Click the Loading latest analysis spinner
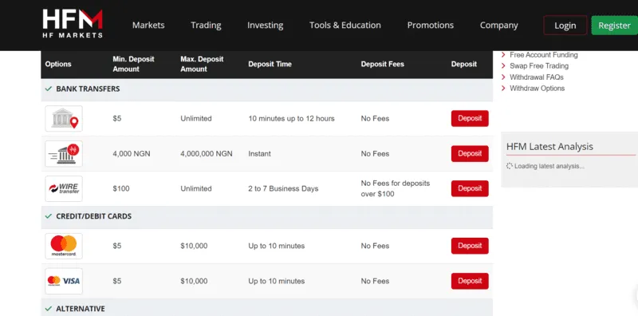The height and width of the screenshot is (316, 638). coord(510,166)
